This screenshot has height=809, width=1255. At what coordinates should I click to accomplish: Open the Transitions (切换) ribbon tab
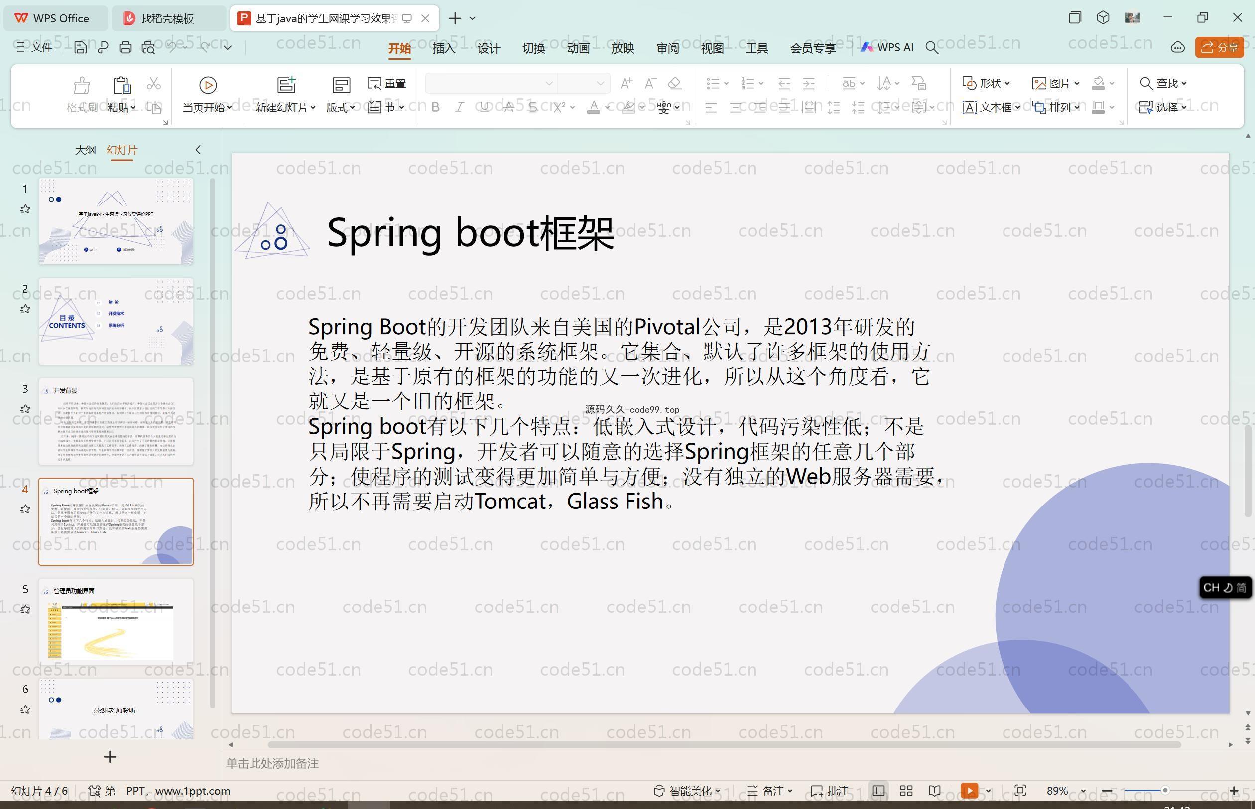tap(533, 48)
